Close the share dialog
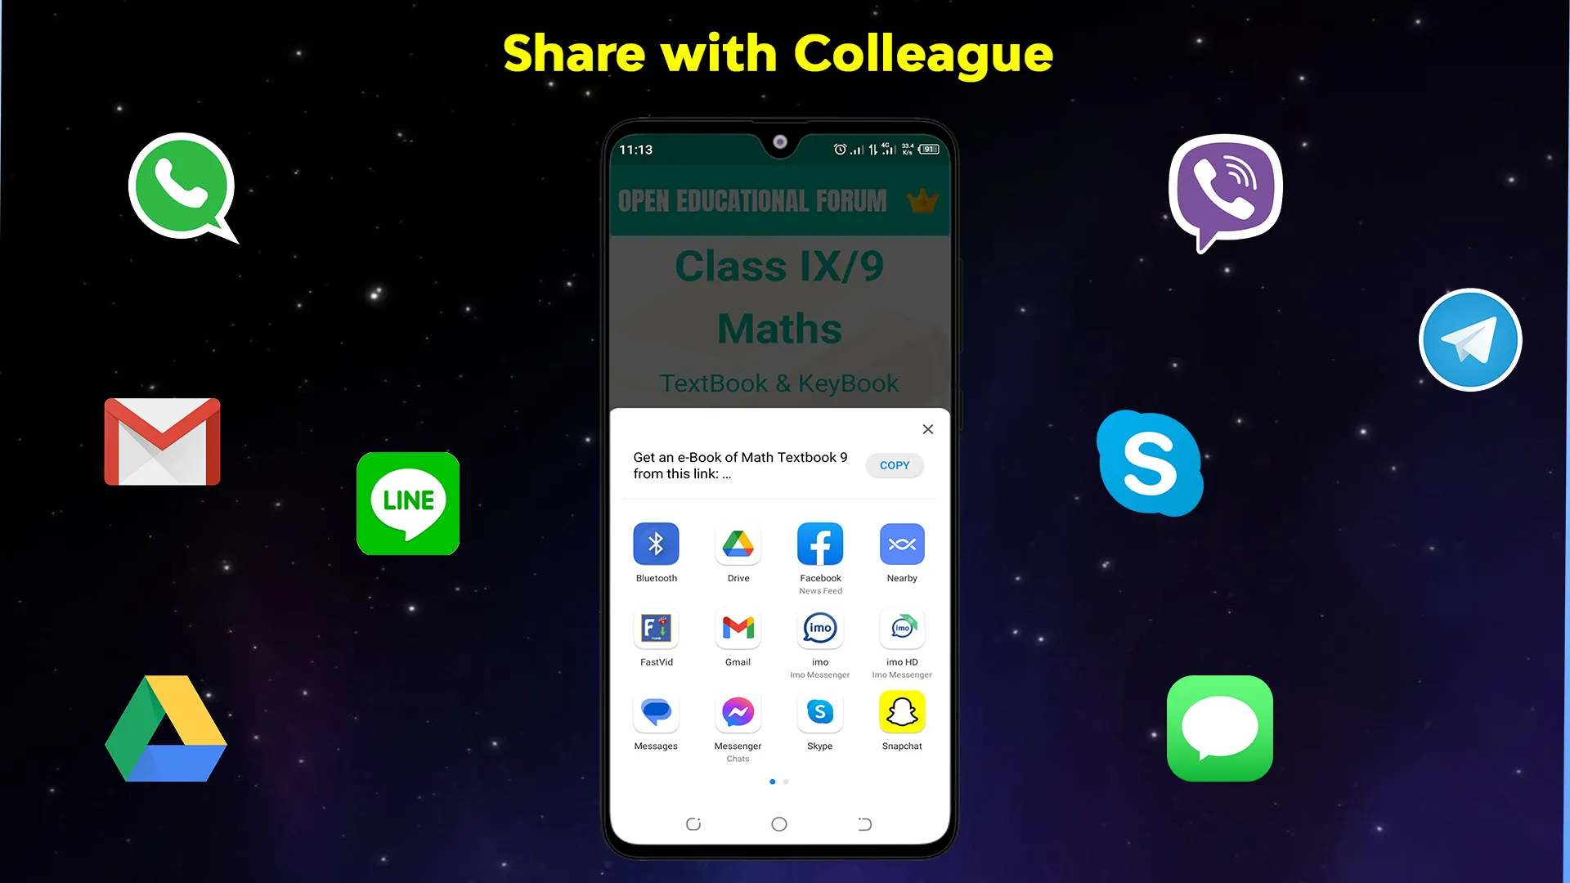This screenshot has height=883, width=1570. coord(927,429)
